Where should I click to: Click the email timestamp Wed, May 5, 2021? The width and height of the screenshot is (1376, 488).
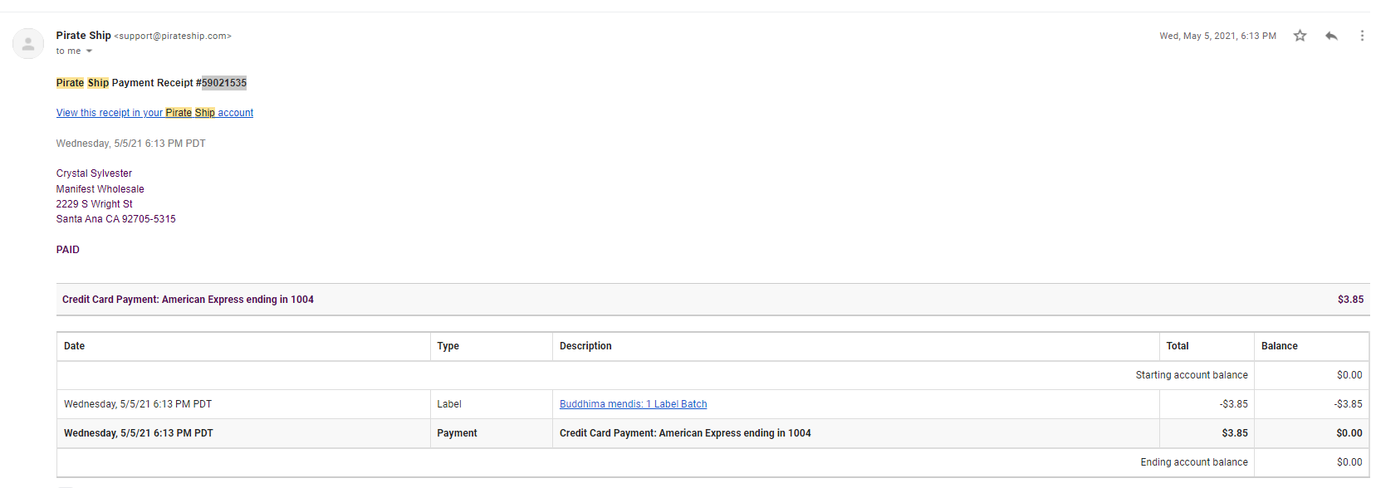point(1217,36)
